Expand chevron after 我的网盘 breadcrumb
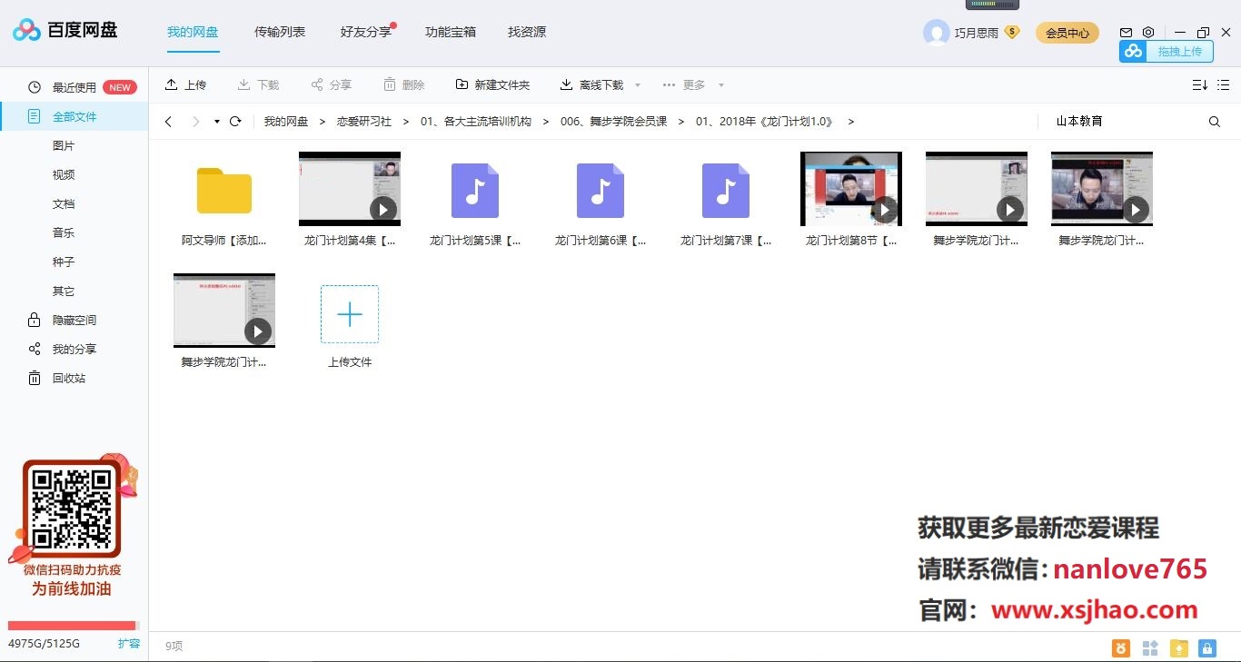The height and width of the screenshot is (662, 1241). [323, 122]
